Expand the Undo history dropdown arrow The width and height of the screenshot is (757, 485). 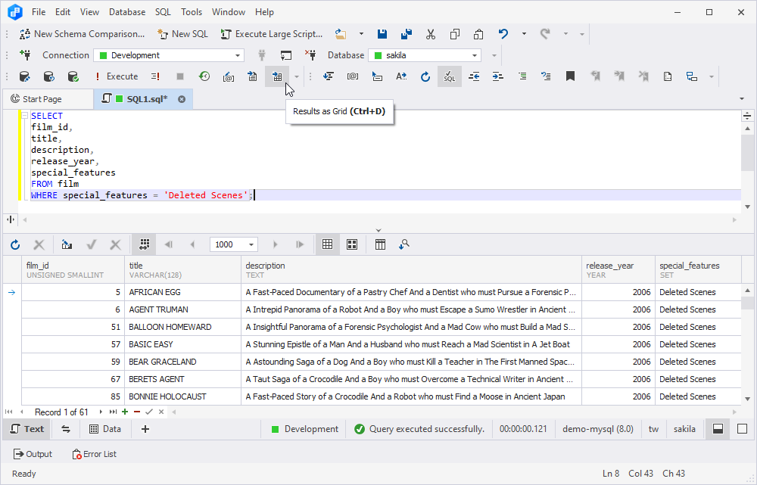(x=524, y=34)
